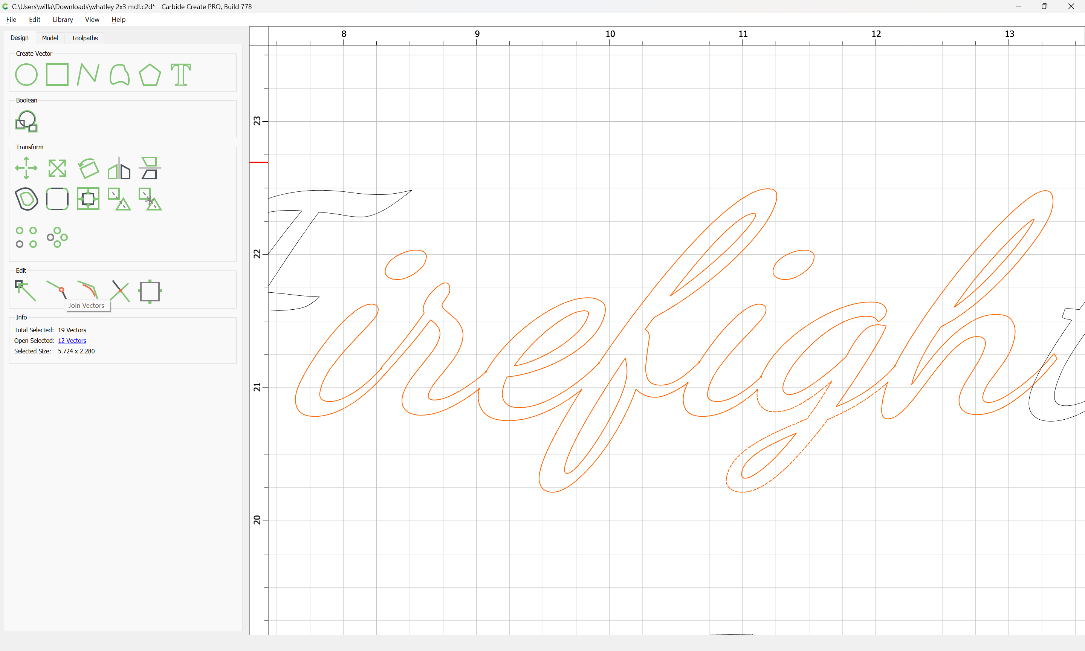Open the Circular Array tool
1085x651 pixels.
click(57, 237)
